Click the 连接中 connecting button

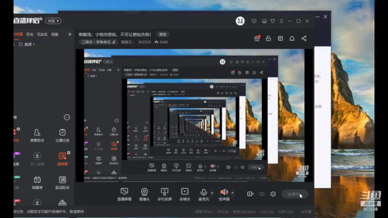click(295, 194)
